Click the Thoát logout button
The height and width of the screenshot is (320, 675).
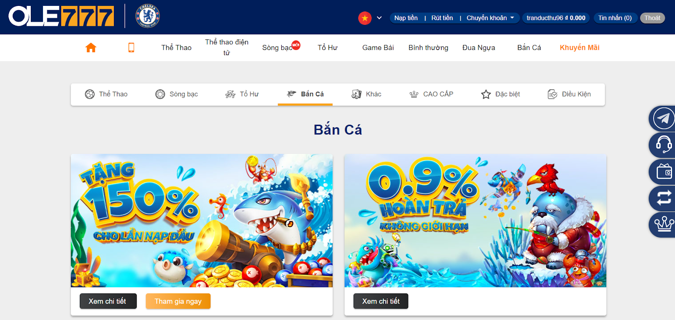pyautogui.click(x=652, y=18)
